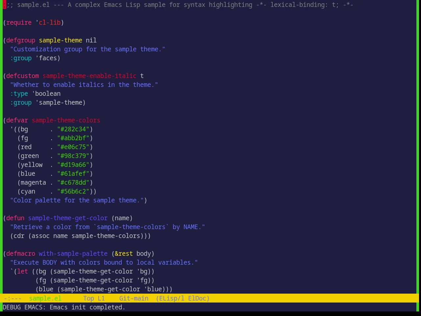This screenshot has height=316, width=421.
Task: Click the L1 line number indicator
Action: point(101,298)
